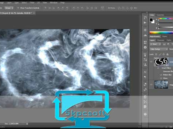Open the Help menu
This screenshot has height=129, width=173.
point(62,2)
